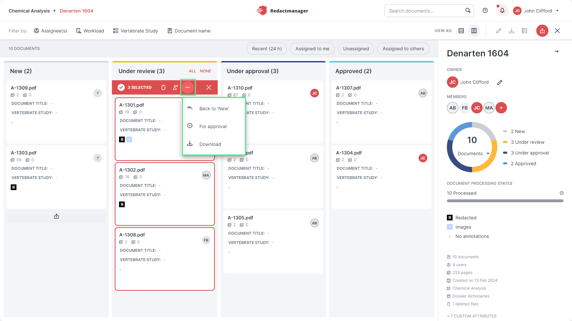This screenshot has height=321, width=572.
Task: Click the report table icon in toolbar
Action: point(524,31)
